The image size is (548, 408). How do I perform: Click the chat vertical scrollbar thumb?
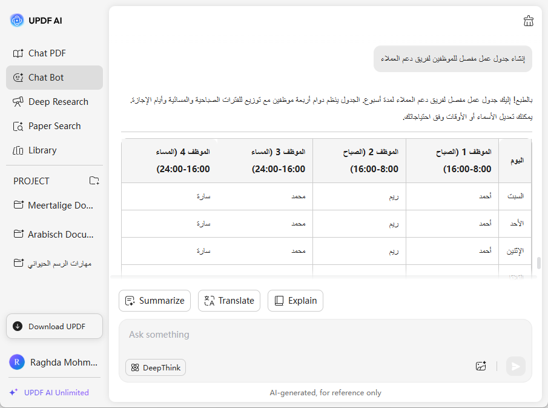[538, 263]
